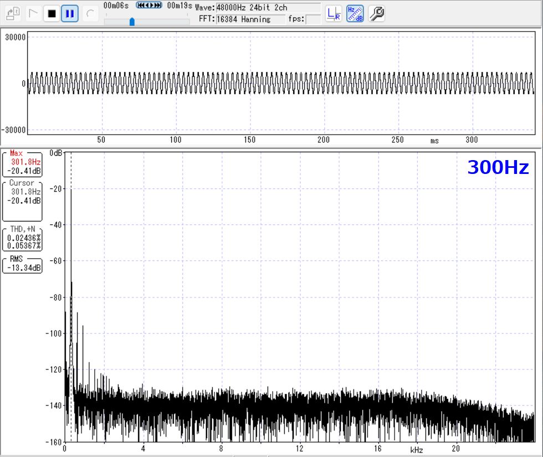
Task: Open settings with the wrench icon
Action: pos(376,13)
